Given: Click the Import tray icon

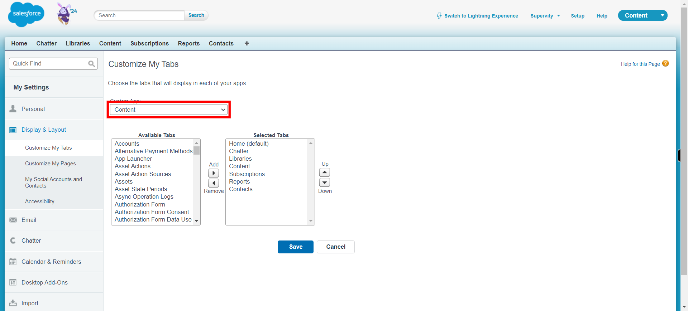Looking at the screenshot, I should pos(13,303).
